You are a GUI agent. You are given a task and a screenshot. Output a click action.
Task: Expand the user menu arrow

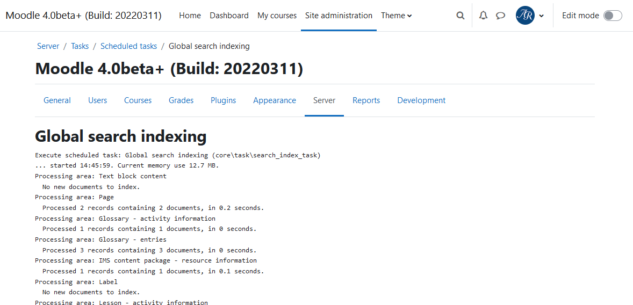[x=541, y=16]
